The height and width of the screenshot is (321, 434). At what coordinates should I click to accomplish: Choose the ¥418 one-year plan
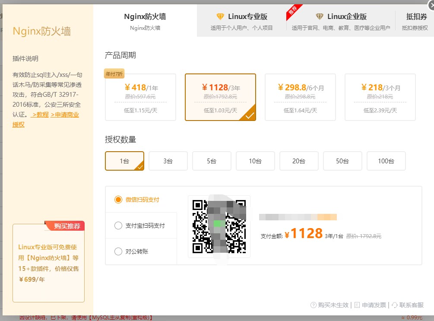tap(140, 97)
